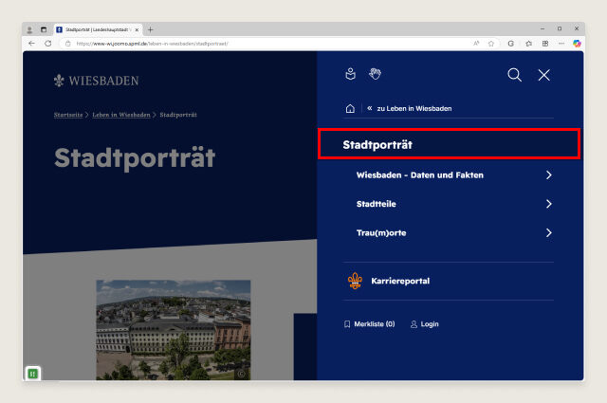Expand the chevron beside Stadtteile

pyautogui.click(x=548, y=204)
